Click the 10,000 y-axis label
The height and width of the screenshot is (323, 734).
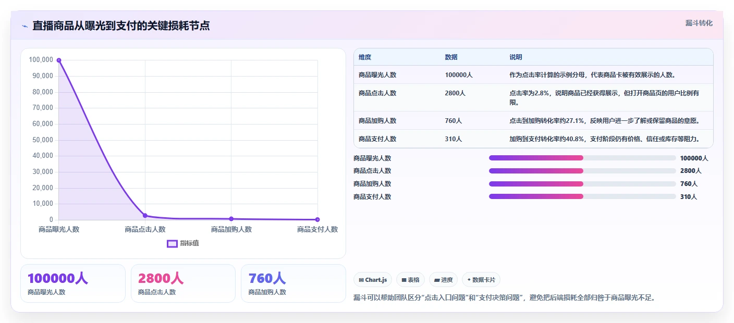coord(43,204)
